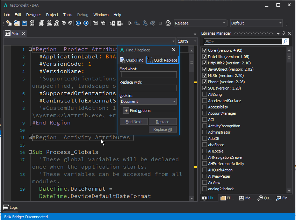The image size is (296, 220).
Task: Expand the Activity Attributes region
Action: (30, 137)
